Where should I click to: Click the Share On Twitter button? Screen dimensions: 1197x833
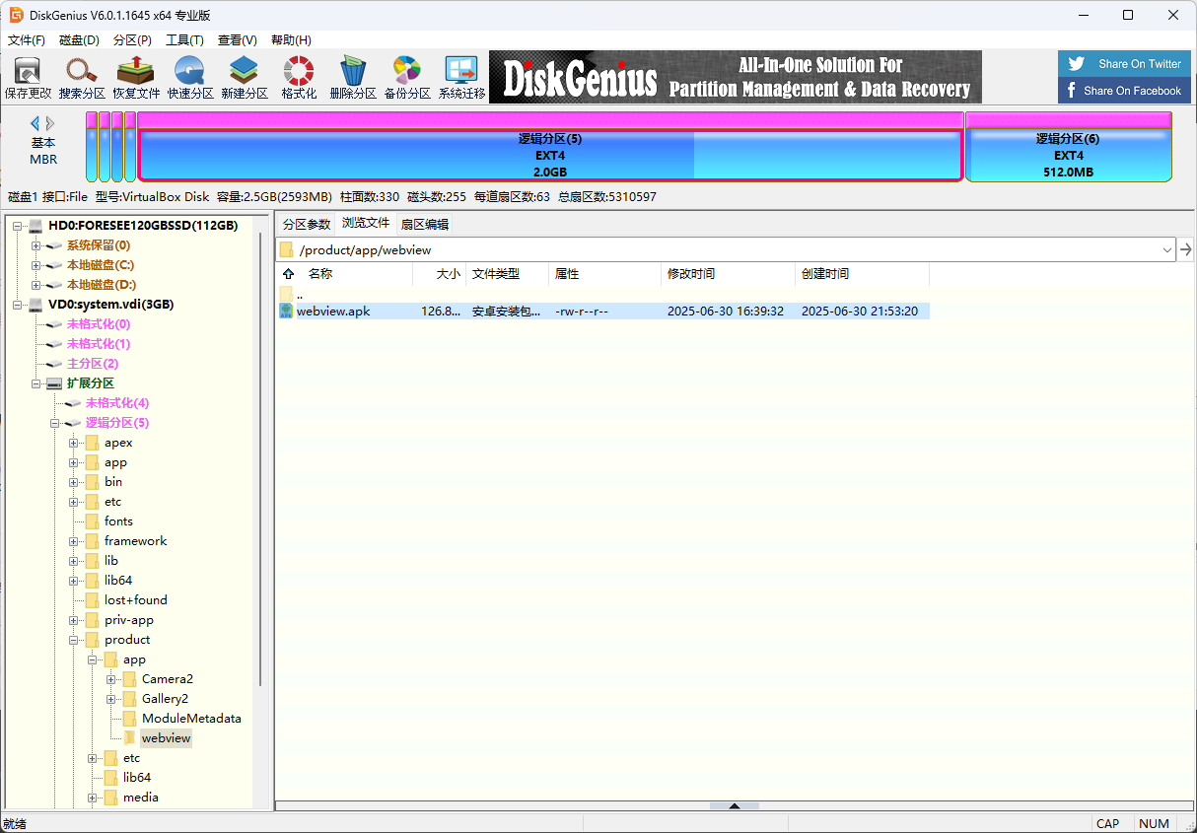coord(1124,63)
